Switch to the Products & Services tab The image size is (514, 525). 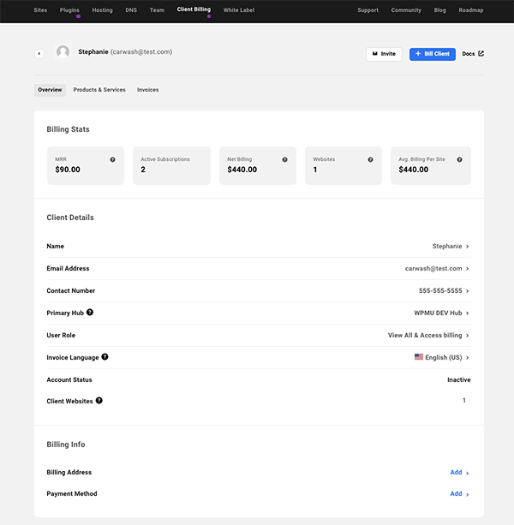tap(99, 90)
